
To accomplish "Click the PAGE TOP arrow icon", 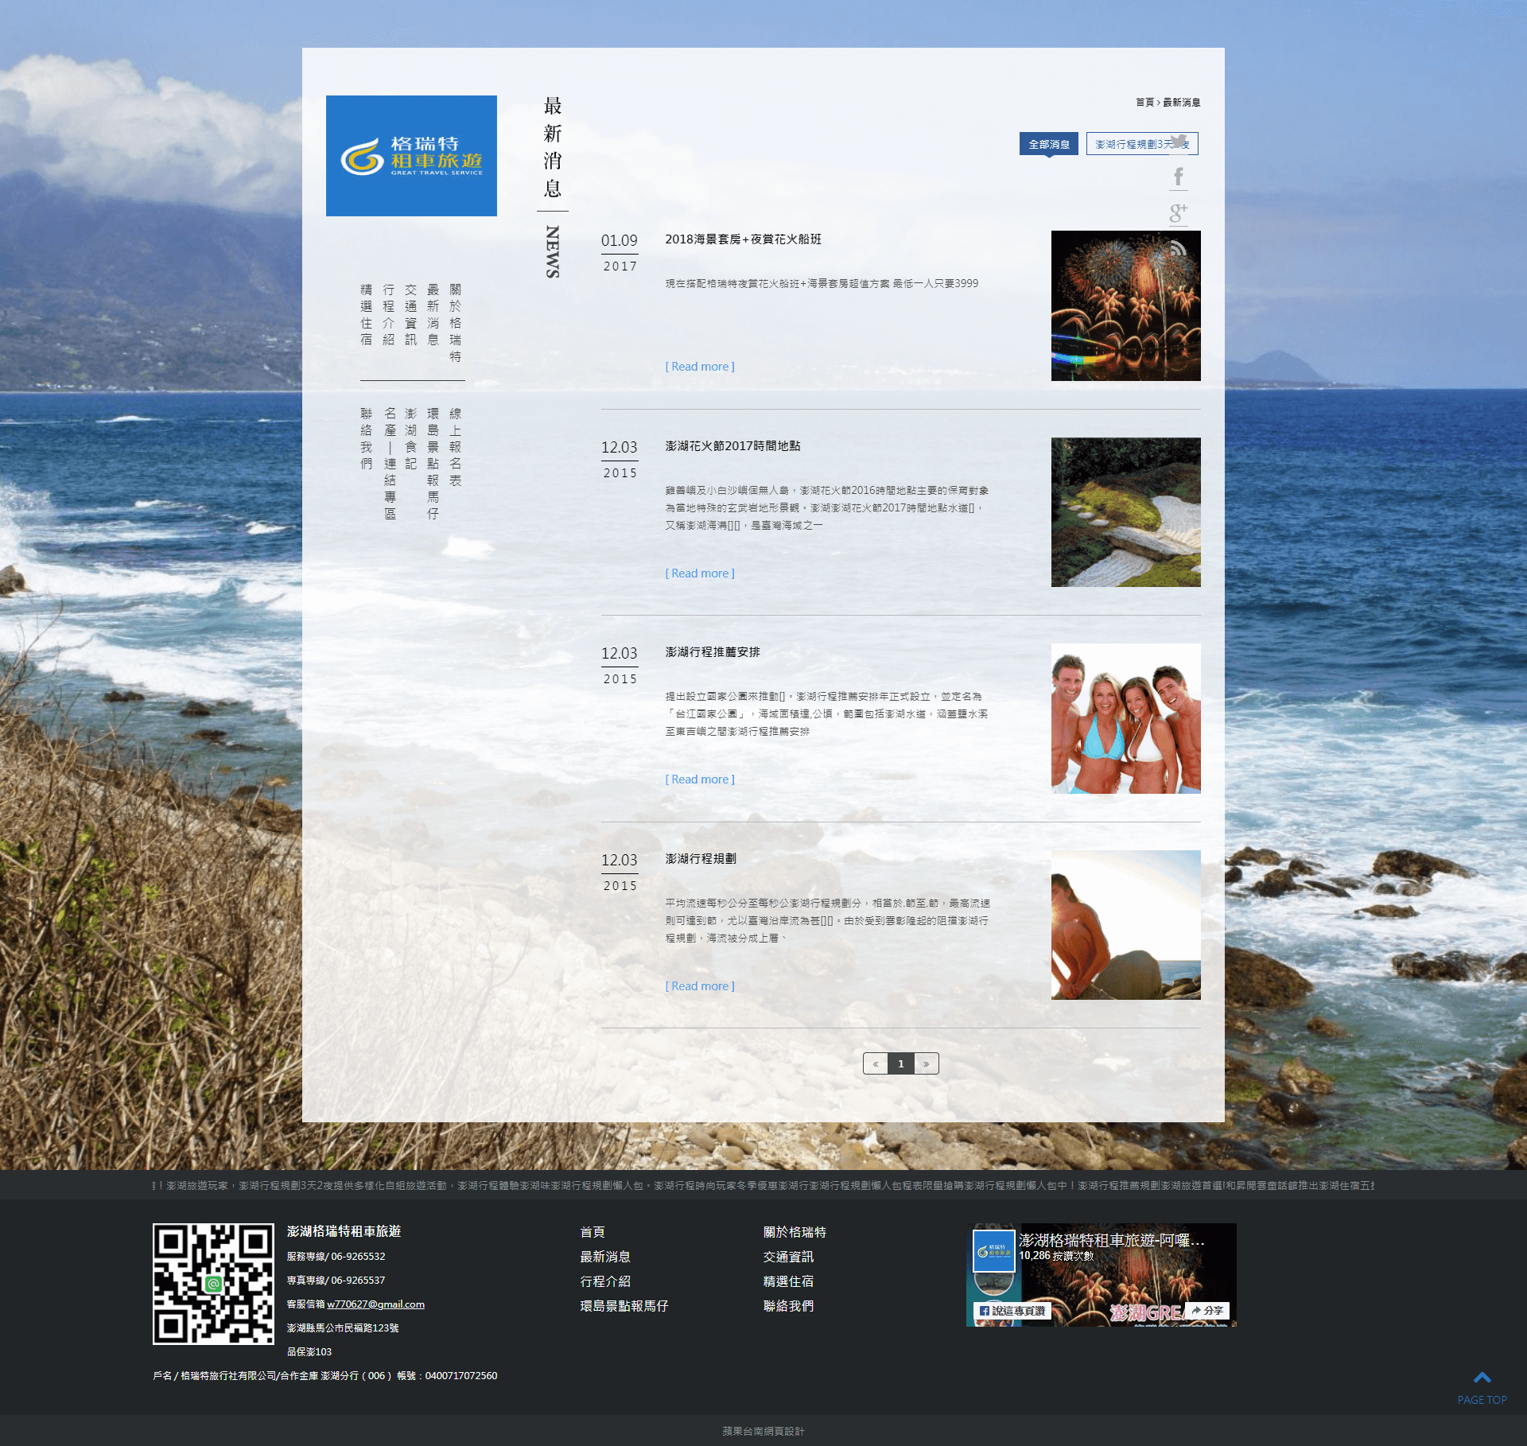I will [x=1482, y=1377].
